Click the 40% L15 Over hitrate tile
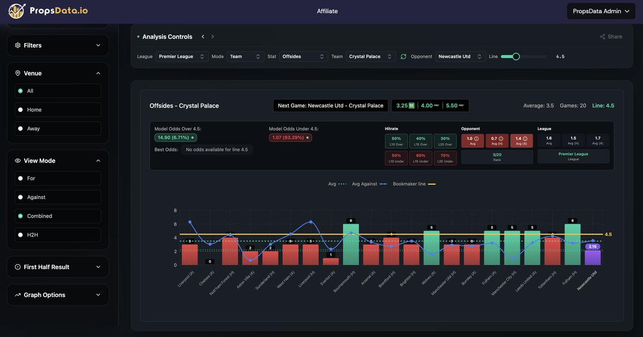Viewport: 643px width, 337px height. pyautogui.click(x=421, y=141)
